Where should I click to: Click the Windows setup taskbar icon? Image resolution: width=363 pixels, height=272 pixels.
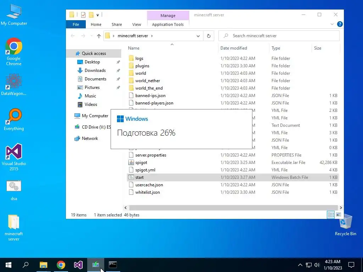point(96,265)
